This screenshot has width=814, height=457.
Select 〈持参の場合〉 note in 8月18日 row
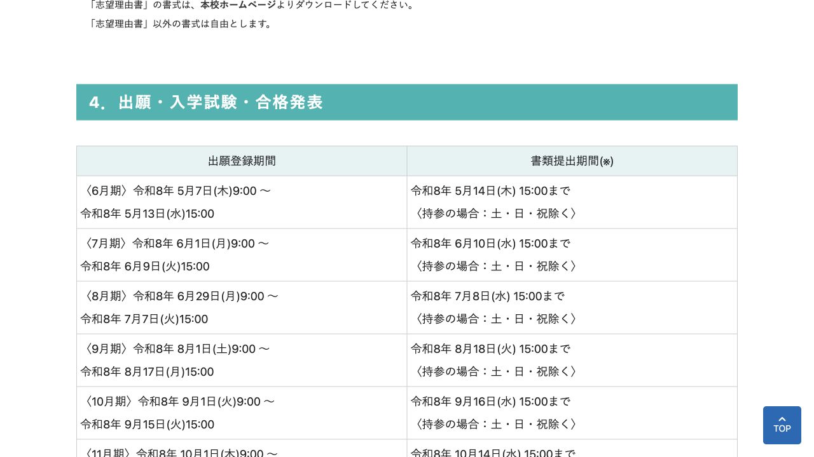coord(496,372)
